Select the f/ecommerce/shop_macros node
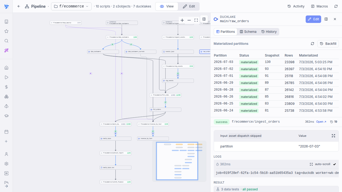 (x=65, y=23)
